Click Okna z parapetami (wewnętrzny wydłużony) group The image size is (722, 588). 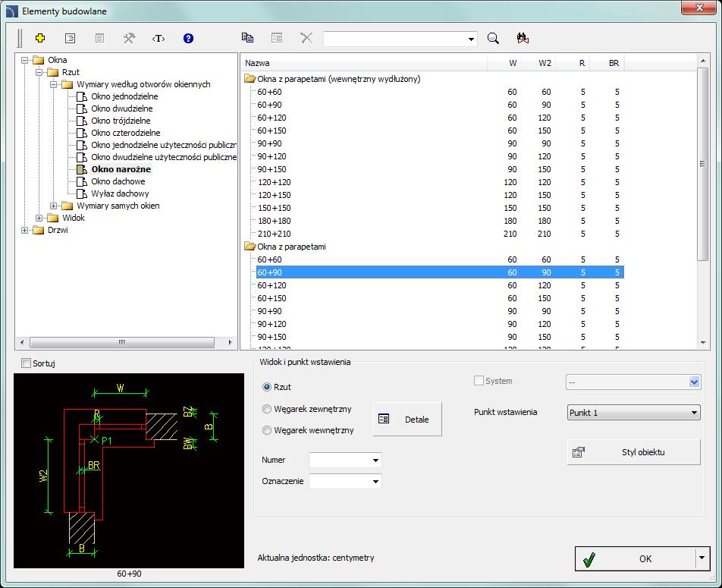pyautogui.click(x=338, y=79)
